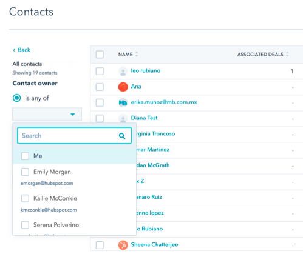Click Diana Test's avatar icon
This screenshot has width=303, height=254.
coord(123,118)
